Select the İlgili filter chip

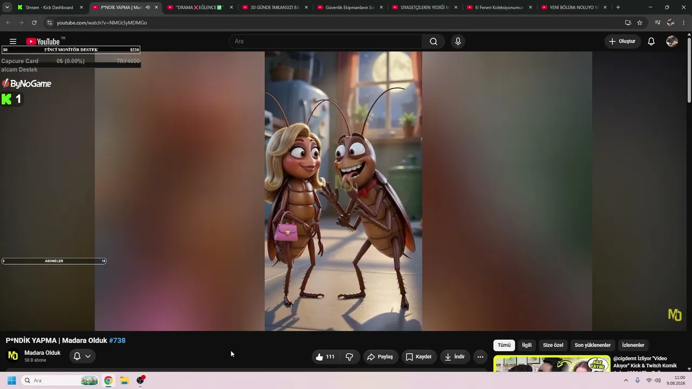[x=527, y=345]
